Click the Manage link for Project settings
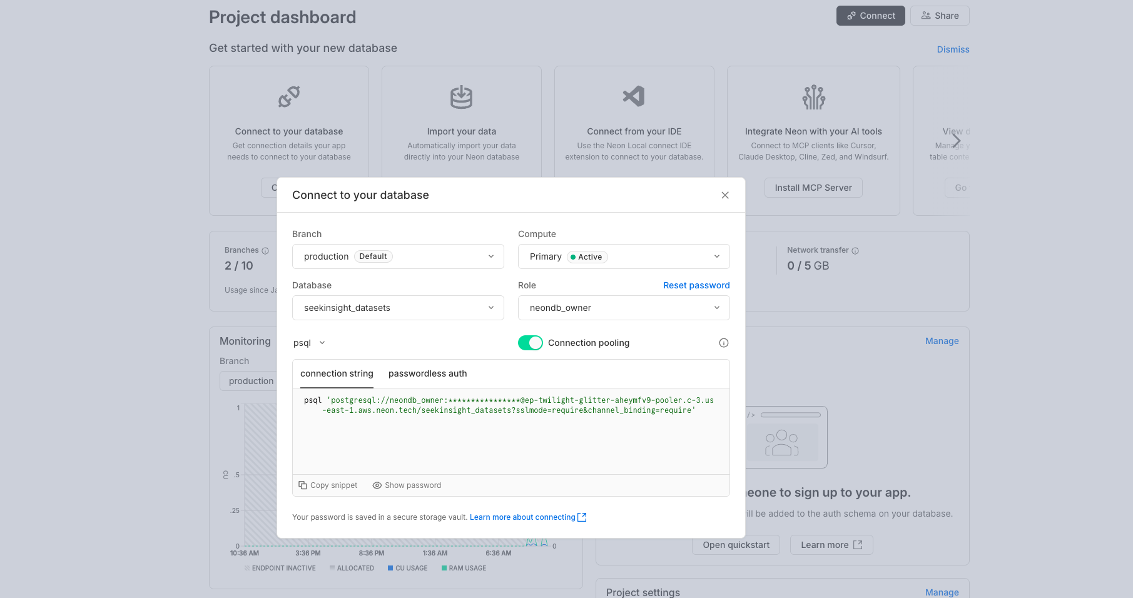 tap(942, 592)
